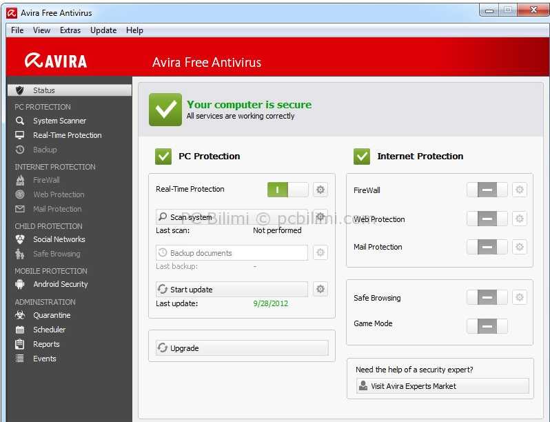
Task: Click the FireWall flame icon in sidebar
Action: click(x=20, y=180)
